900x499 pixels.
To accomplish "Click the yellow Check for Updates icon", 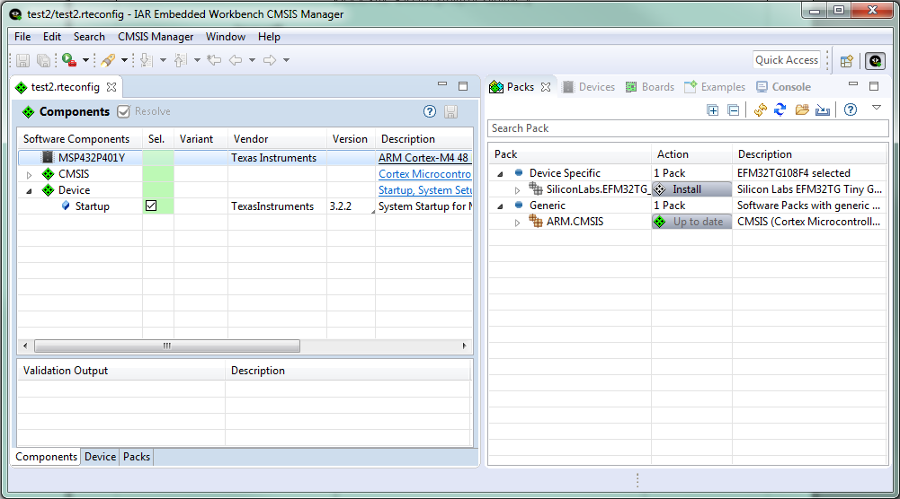I will (x=760, y=110).
